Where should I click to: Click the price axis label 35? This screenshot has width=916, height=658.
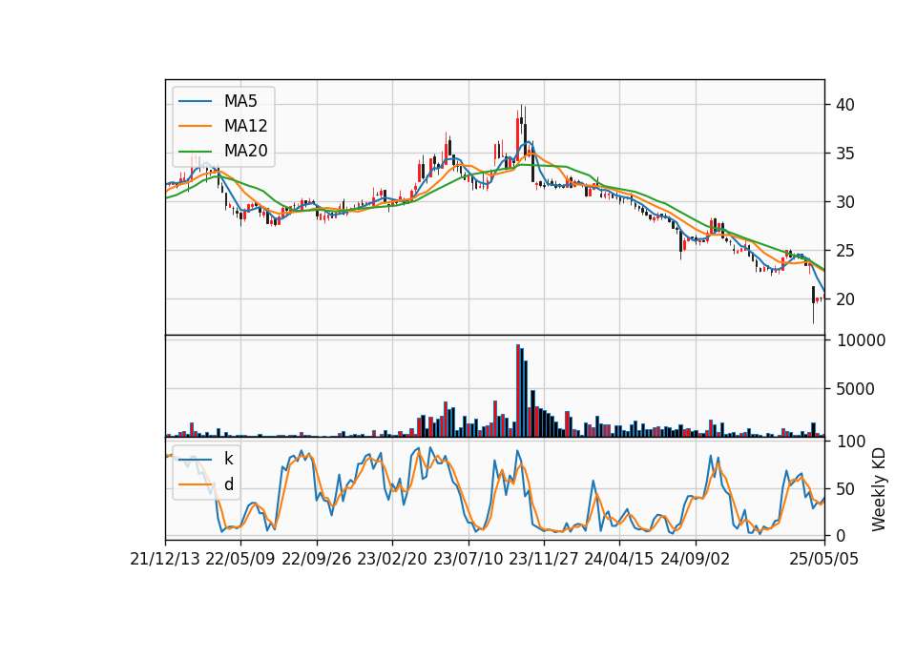(x=845, y=154)
